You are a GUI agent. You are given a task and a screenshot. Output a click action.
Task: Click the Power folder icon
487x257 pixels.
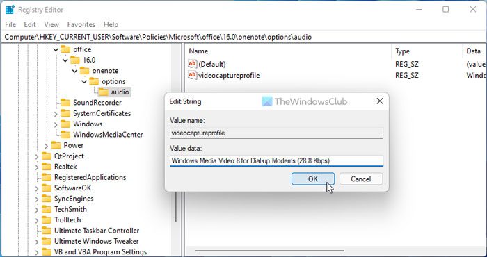[56, 145]
